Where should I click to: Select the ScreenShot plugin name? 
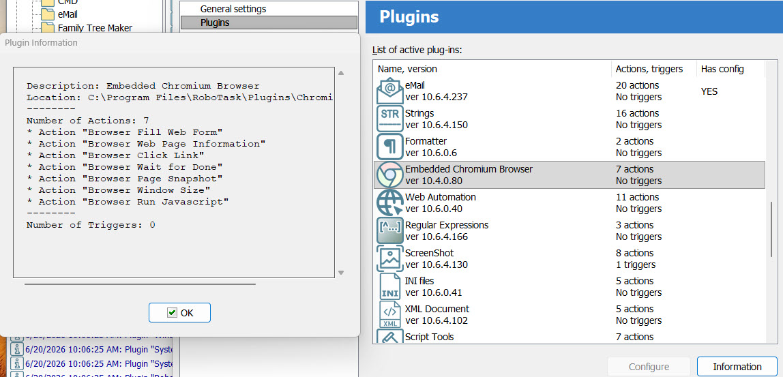click(x=430, y=253)
